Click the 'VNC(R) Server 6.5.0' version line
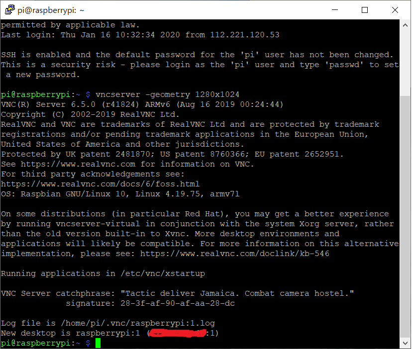The width and height of the screenshot is (412, 349). point(142,104)
